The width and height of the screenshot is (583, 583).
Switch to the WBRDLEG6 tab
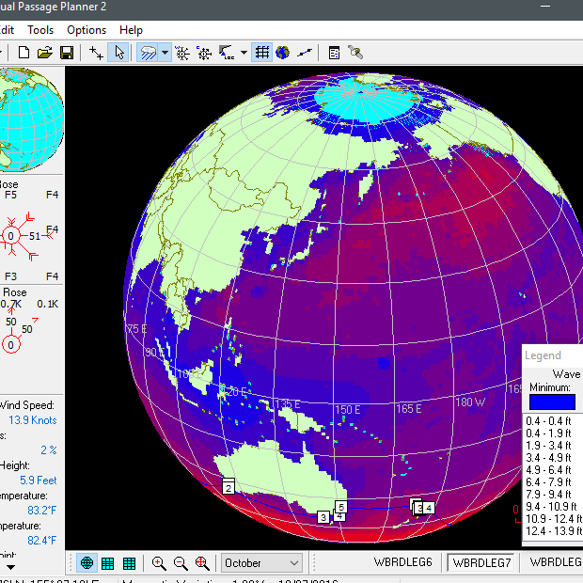coord(402,562)
